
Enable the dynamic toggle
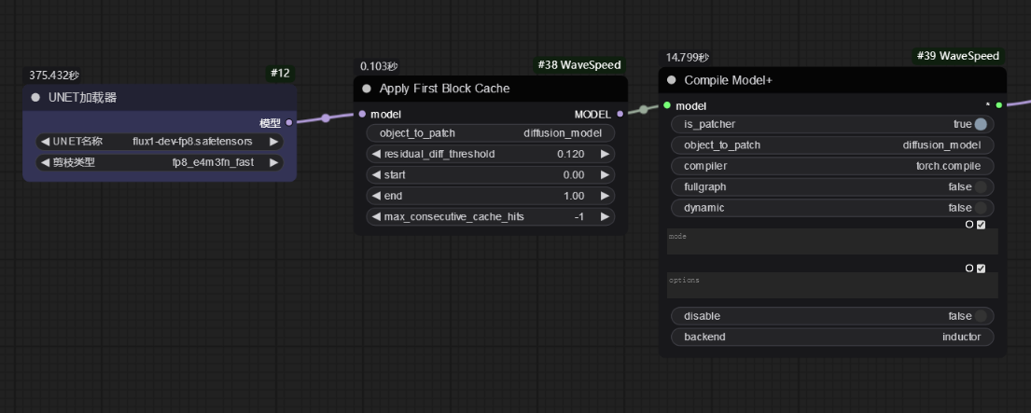click(x=981, y=208)
